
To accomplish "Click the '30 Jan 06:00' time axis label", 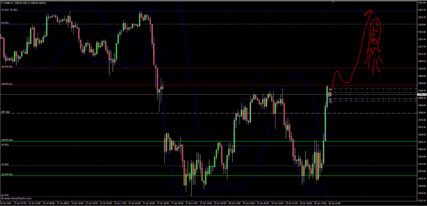I will (306, 204).
